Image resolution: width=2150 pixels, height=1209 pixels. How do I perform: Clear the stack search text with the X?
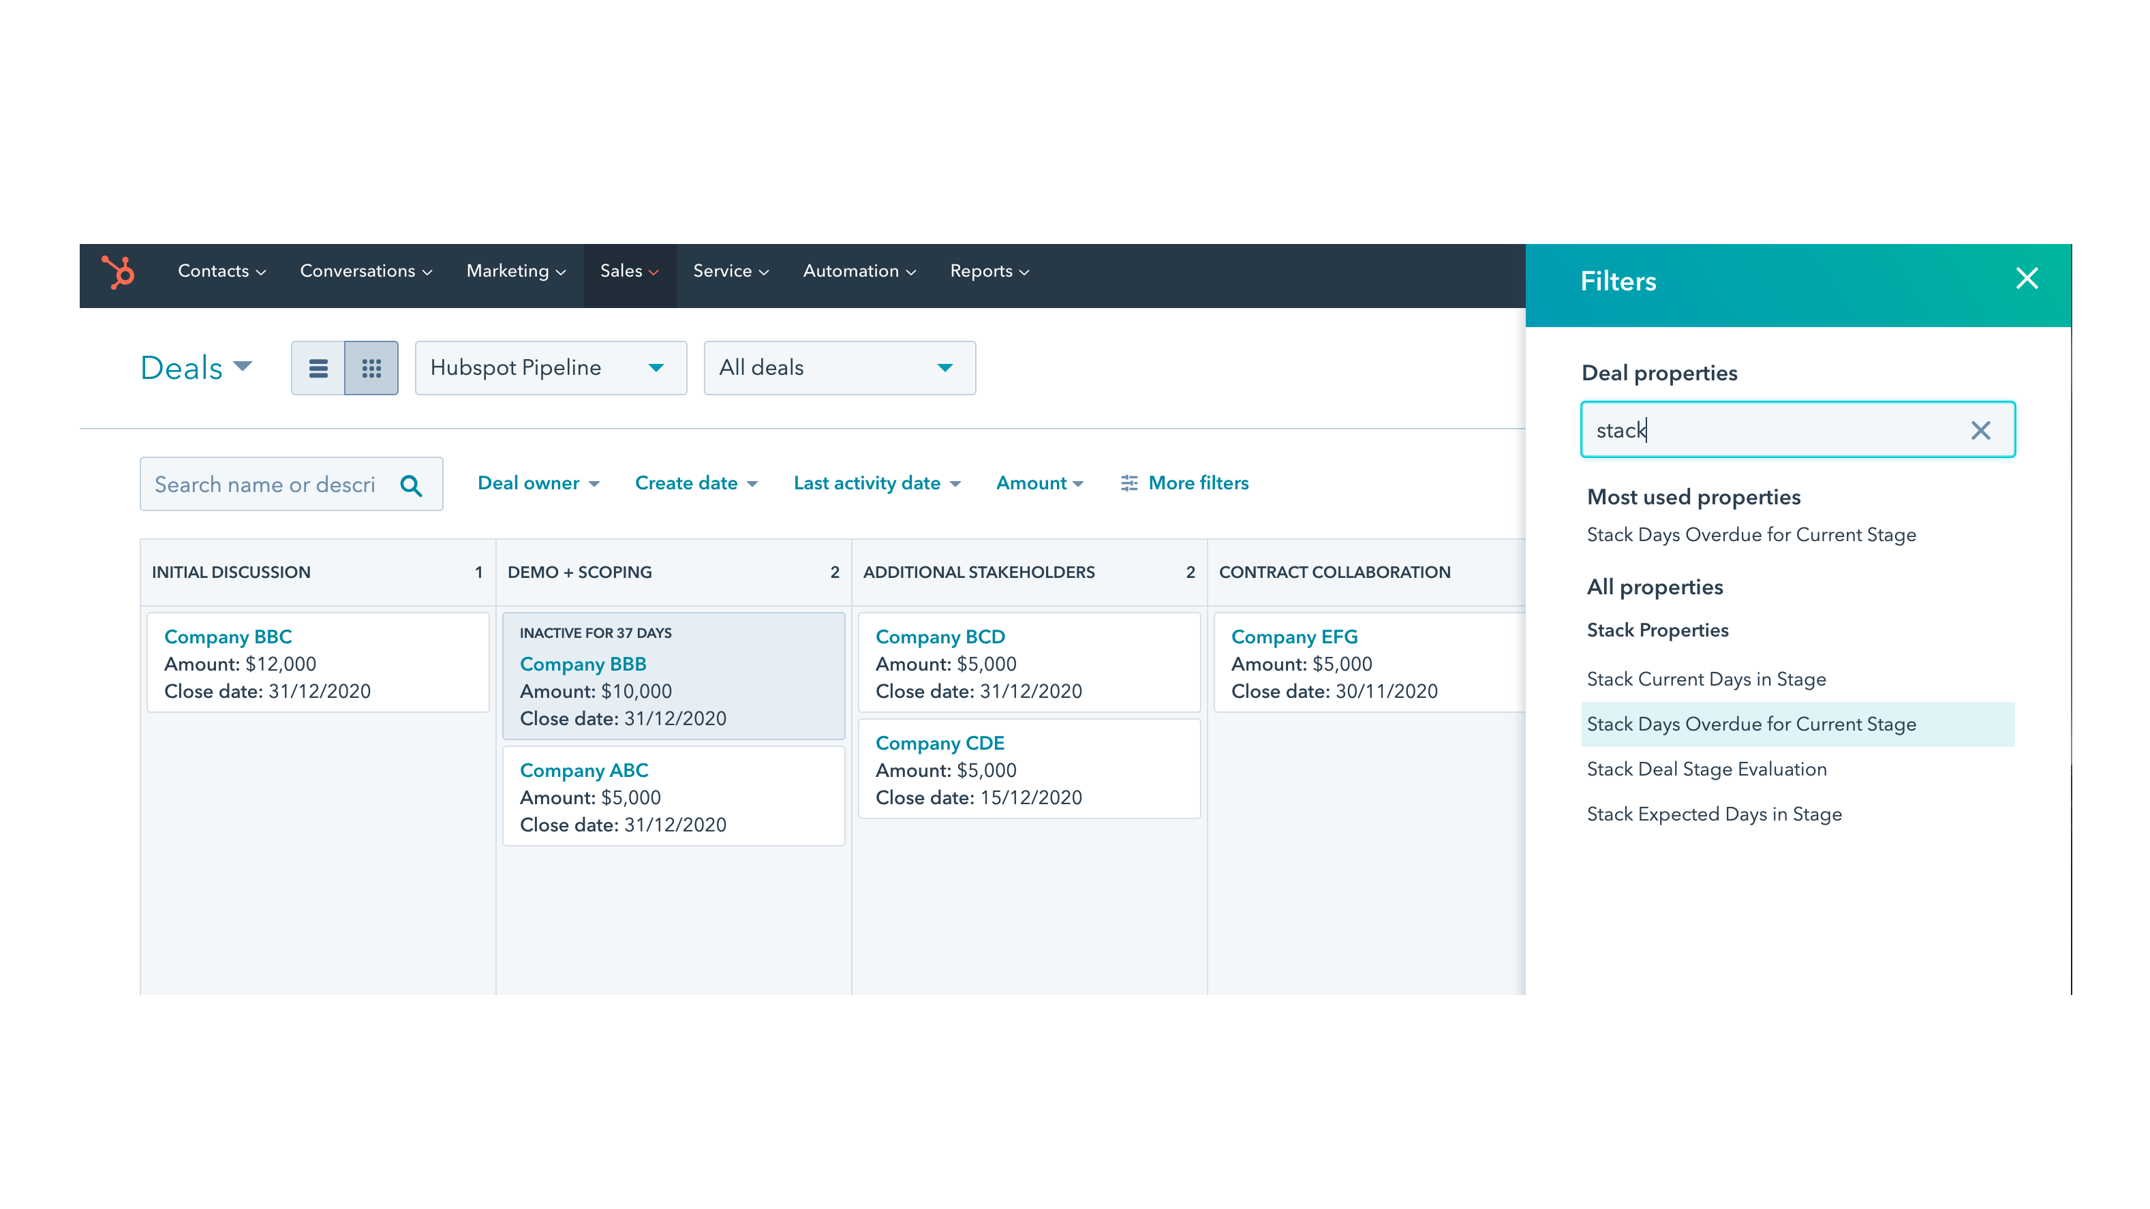pos(1980,430)
